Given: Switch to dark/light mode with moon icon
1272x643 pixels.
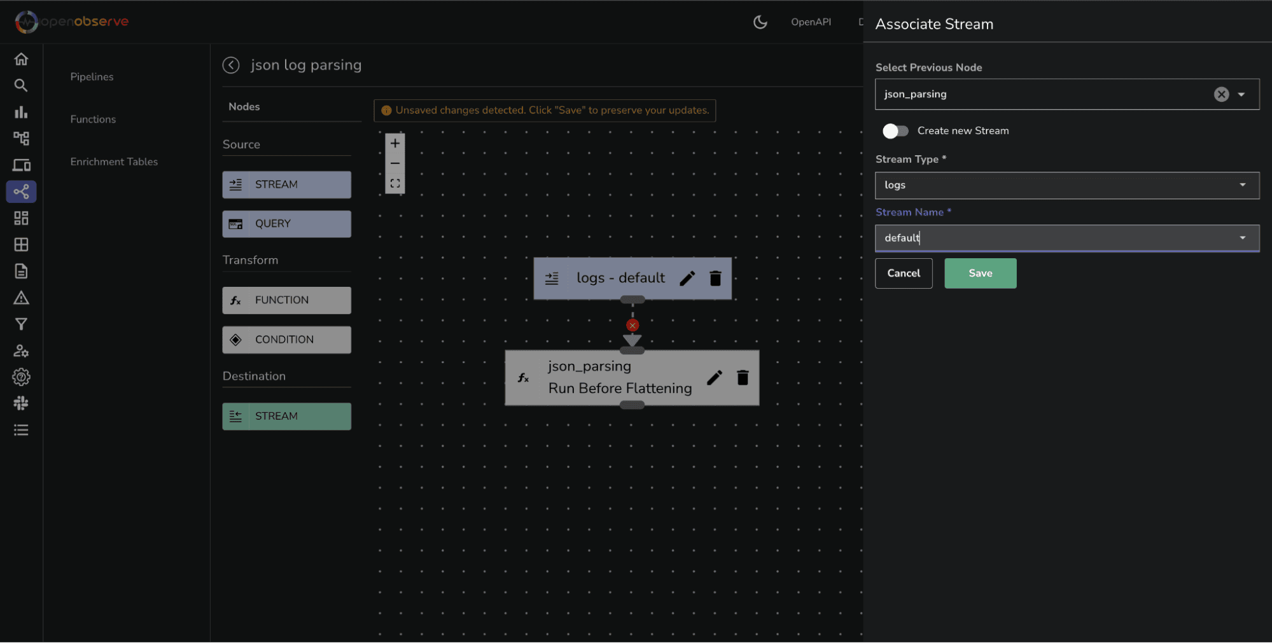Looking at the screenshot, I should click(760, 22).
